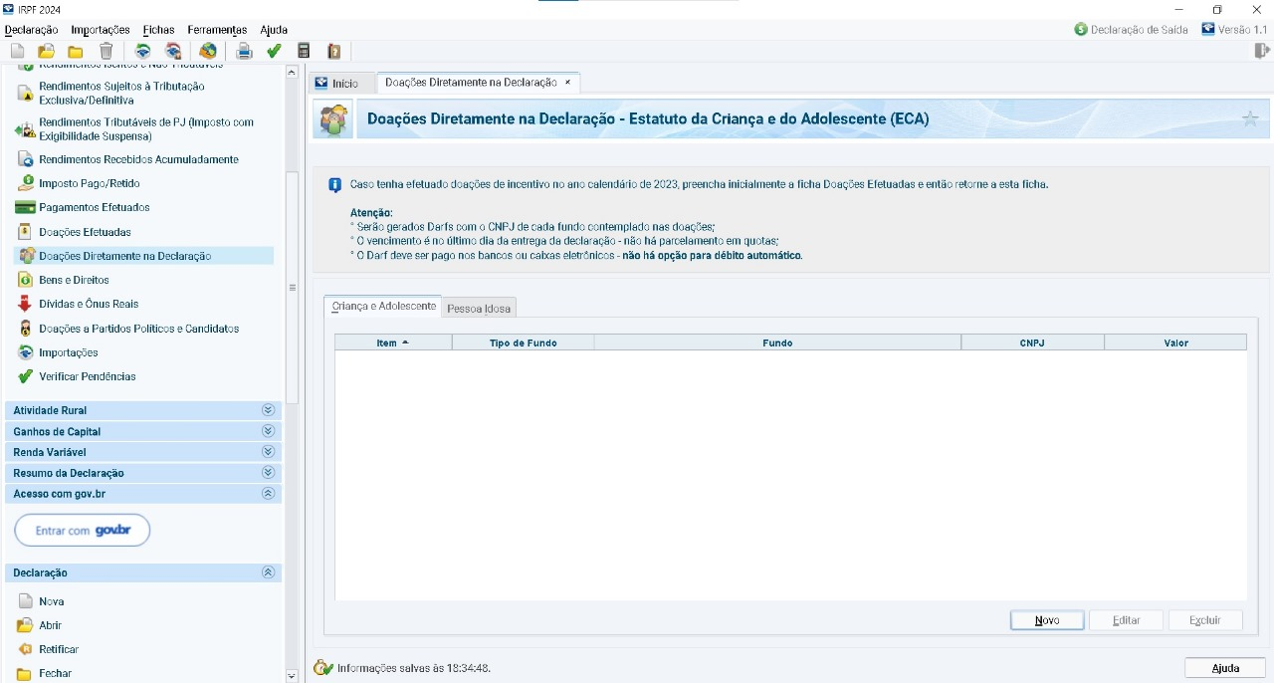Click the printer icon in the toolbar
This screenshot has height=683, width=1274.
click(244, 51)
